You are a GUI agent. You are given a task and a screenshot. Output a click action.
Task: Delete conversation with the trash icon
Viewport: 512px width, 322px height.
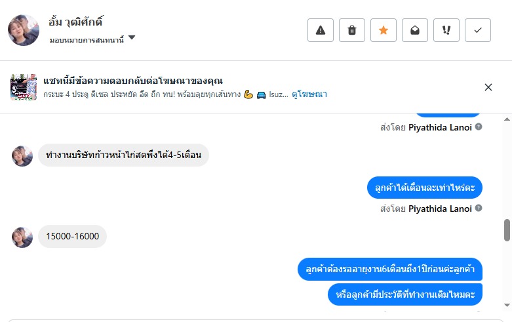(x=352, y=30)
